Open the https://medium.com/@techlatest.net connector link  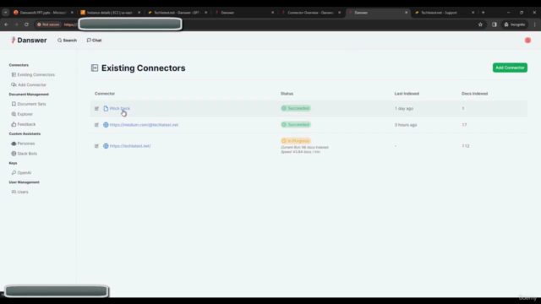(144, 125)
